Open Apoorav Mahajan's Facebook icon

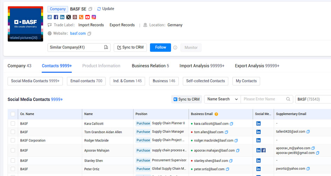coord(263,150)
